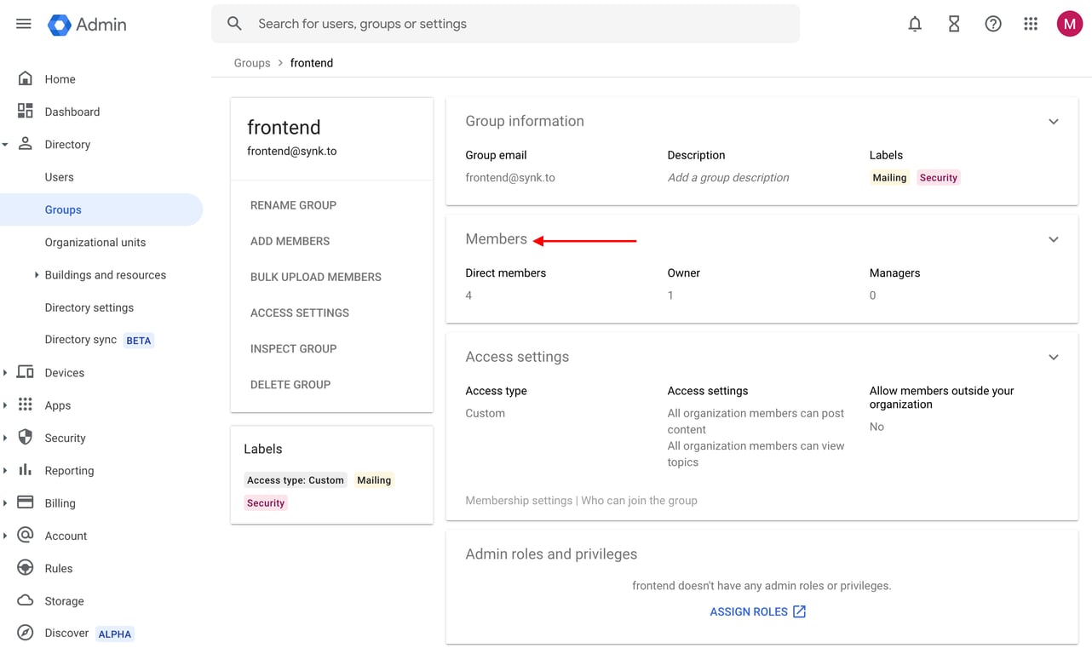Expand the Members section chevron
1092x654 pixels.
(1054, 239)
